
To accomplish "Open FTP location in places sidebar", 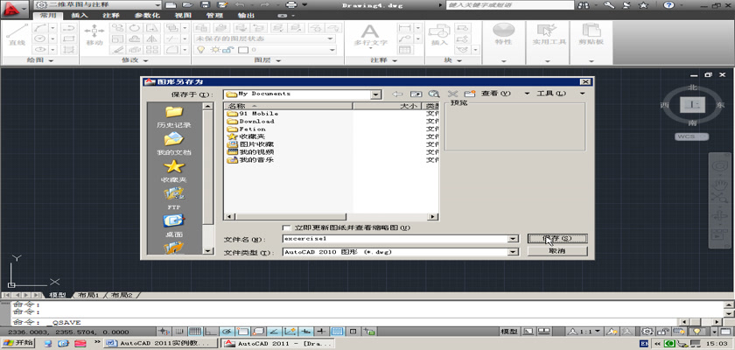I will tap(174, 199).
